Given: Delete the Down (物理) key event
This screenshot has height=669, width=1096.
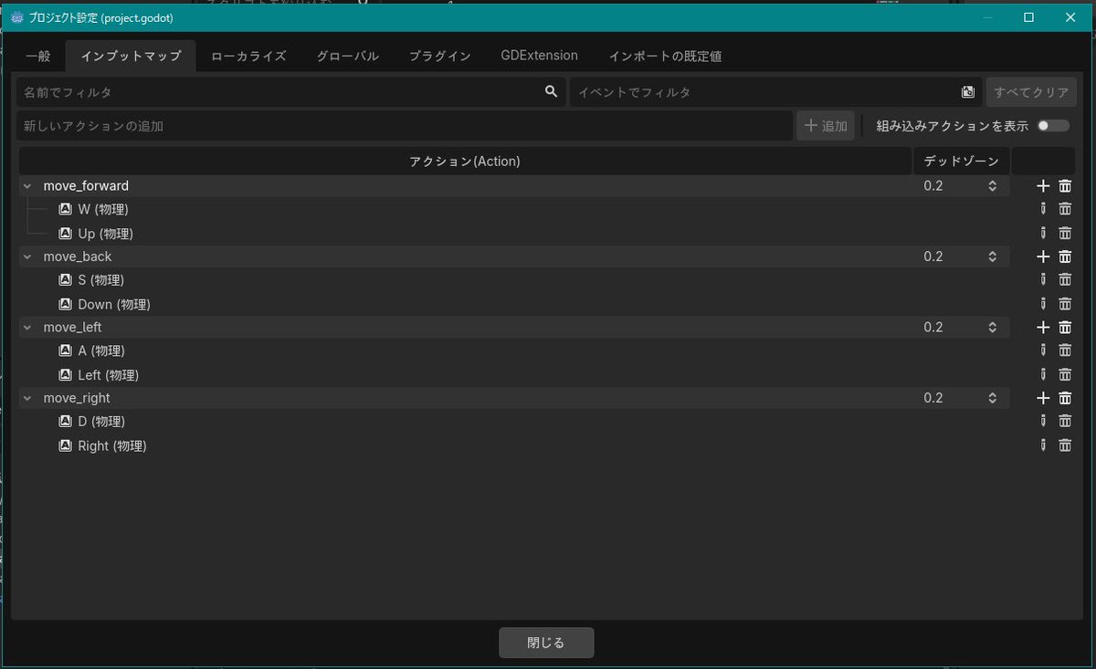Looking at the screenshot, I should [1065, 304].
